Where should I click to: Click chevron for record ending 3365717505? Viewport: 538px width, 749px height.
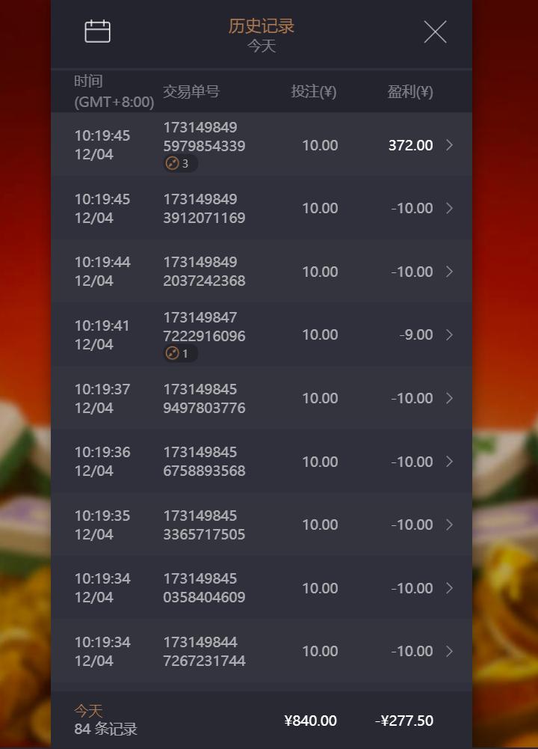449,525
